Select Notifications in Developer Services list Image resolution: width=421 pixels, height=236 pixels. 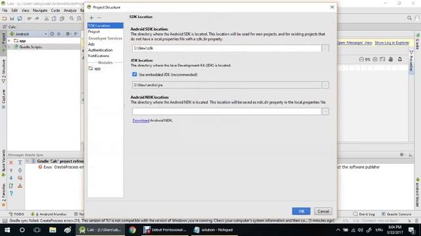(99, 56)
